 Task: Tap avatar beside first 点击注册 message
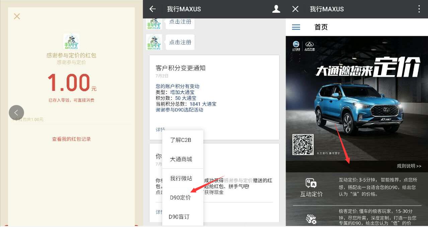(x=154, y=23)
